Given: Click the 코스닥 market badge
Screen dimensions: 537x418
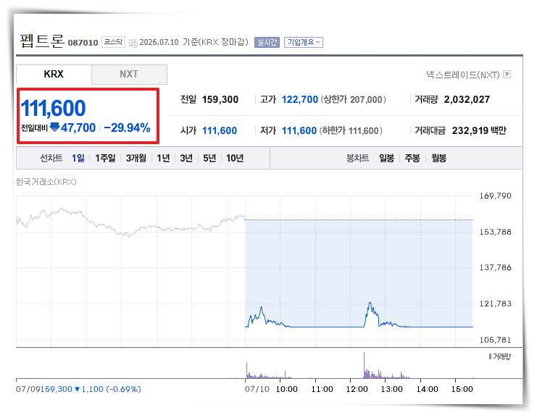Looking at the screenshot, I should 113,42.
